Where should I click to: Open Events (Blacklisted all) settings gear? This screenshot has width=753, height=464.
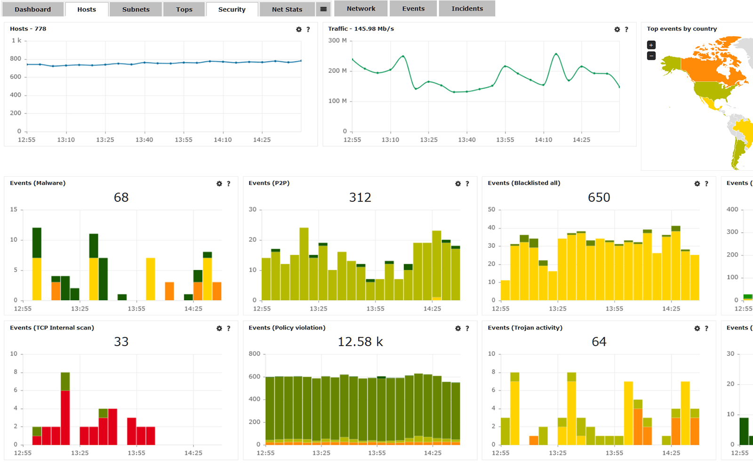click(697, 184)
